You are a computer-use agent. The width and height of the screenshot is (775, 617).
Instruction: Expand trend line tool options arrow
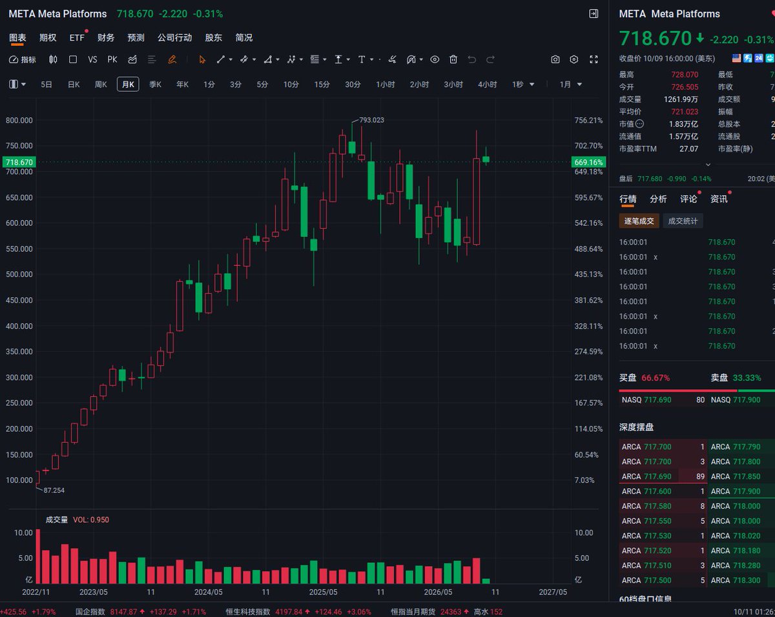[x=231, y=60]
